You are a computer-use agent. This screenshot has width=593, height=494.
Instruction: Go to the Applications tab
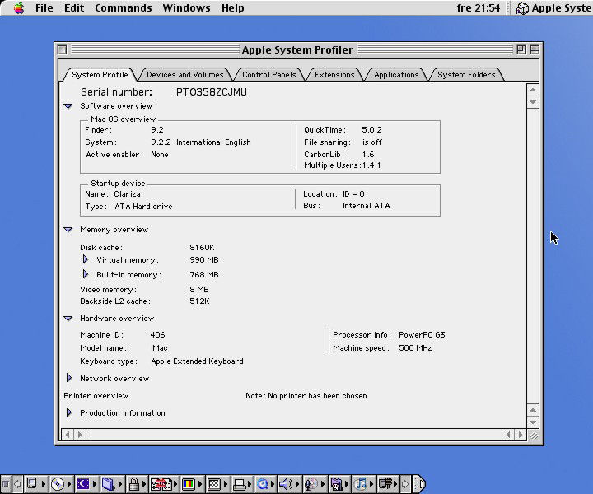tap(396, 74)
